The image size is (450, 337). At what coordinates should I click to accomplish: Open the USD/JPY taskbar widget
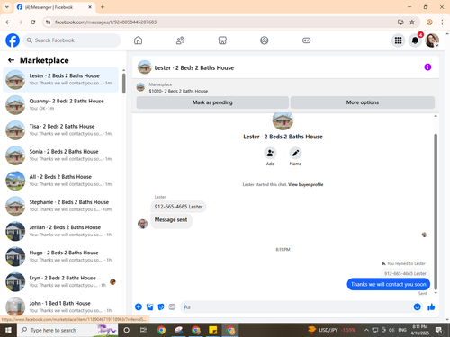pos(332,330)
